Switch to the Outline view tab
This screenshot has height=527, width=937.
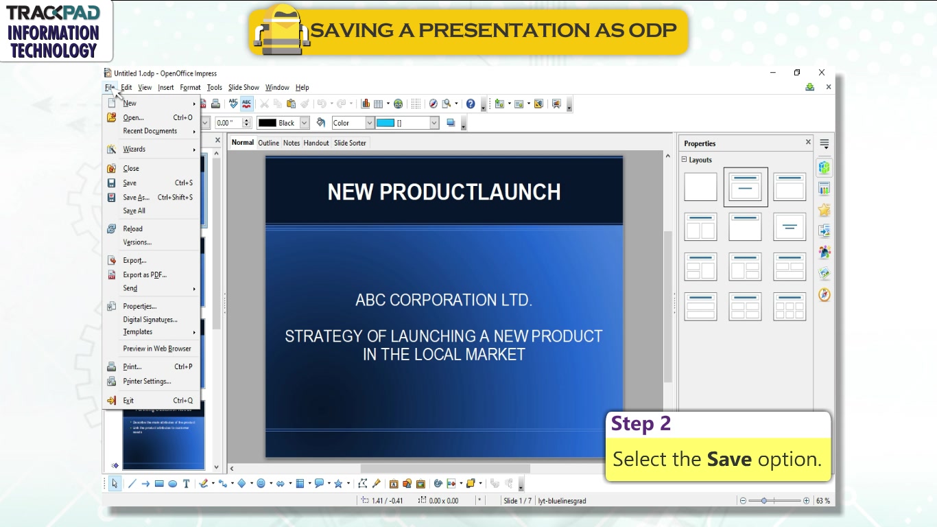269,143
